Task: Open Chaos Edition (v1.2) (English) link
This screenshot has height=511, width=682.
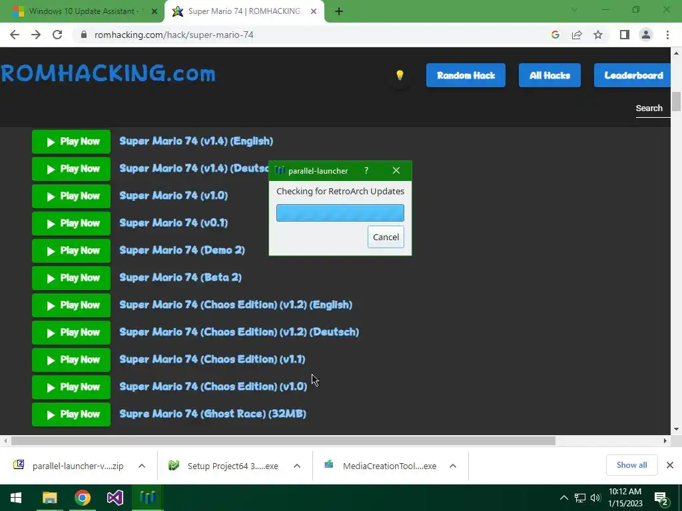Action: [236, 305]
